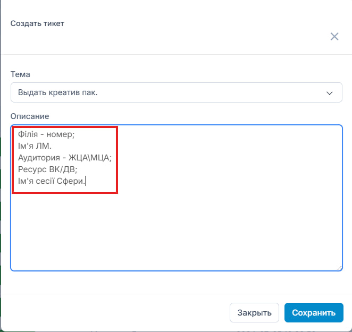The width and height of the screenshot is (352, 332).
Task: Place cursor on the Філія - номер line
Action: tap(47, 134)
